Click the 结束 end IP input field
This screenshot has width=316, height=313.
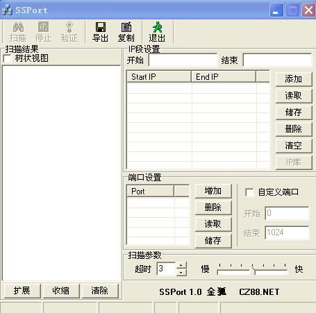click(x=277, y=60)
